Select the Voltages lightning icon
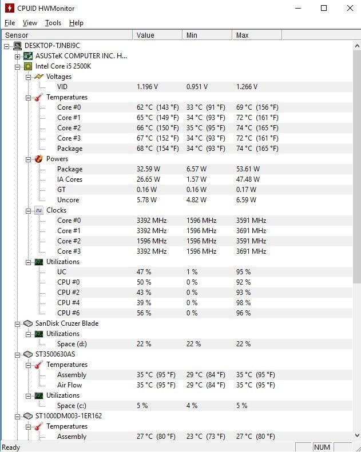361x452 pixels. tap(39, 77)
